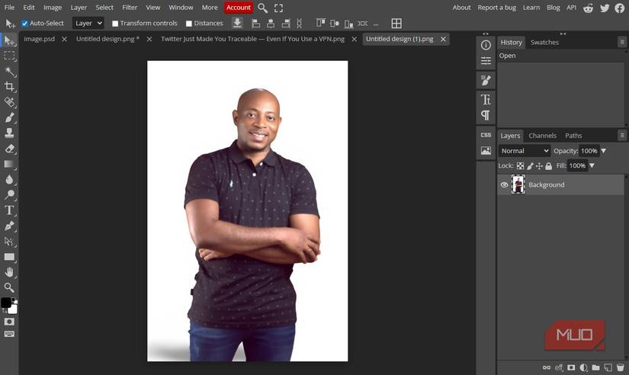Select the Magic Wand tool
The image size is (629, 375).
(9, 72)
